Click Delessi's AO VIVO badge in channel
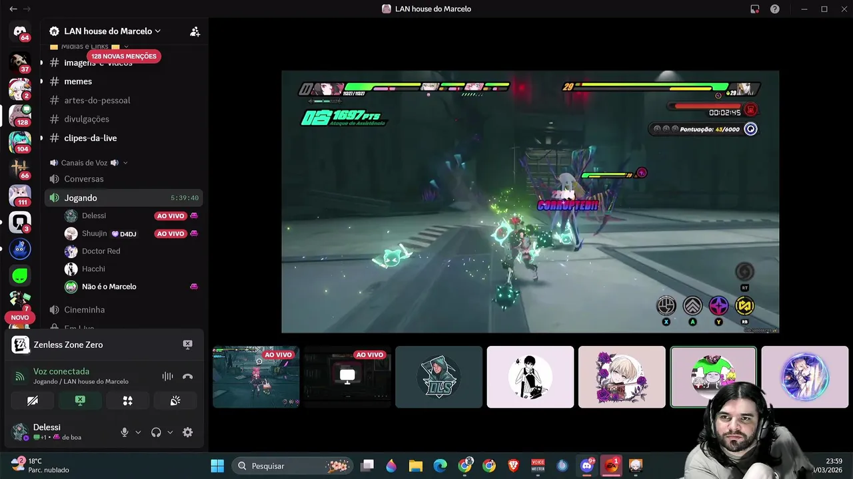The image size is (853, 479). pos(170,216)
